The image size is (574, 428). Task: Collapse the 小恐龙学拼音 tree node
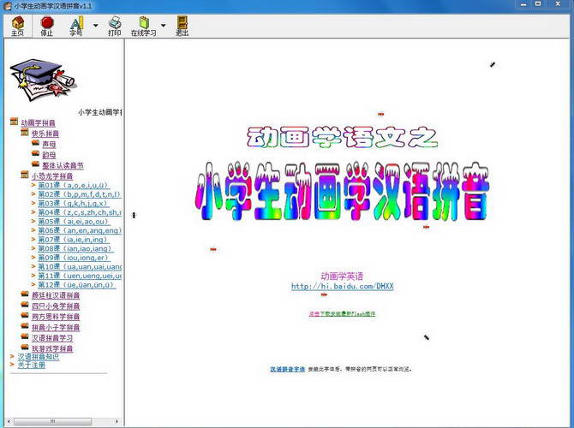[x=24, y=175]
